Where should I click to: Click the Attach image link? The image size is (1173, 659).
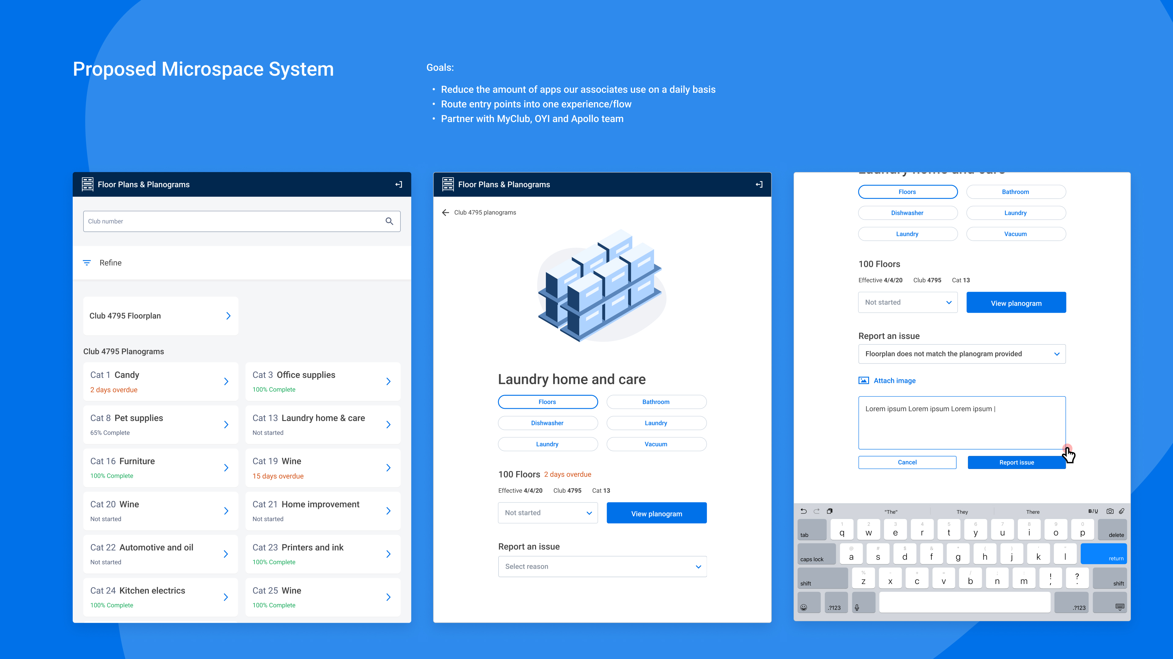point(894,381)
